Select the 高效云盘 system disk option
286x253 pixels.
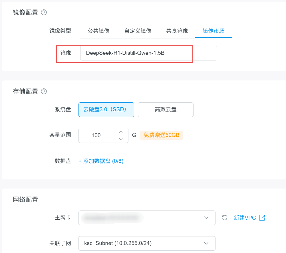[166, 110]
